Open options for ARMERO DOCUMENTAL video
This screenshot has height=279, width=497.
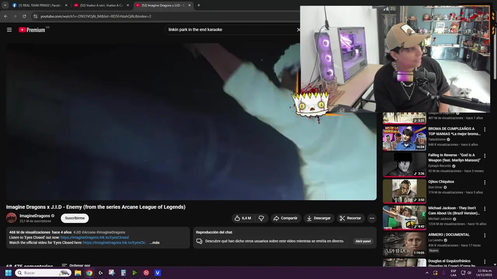tap(485, 235)
